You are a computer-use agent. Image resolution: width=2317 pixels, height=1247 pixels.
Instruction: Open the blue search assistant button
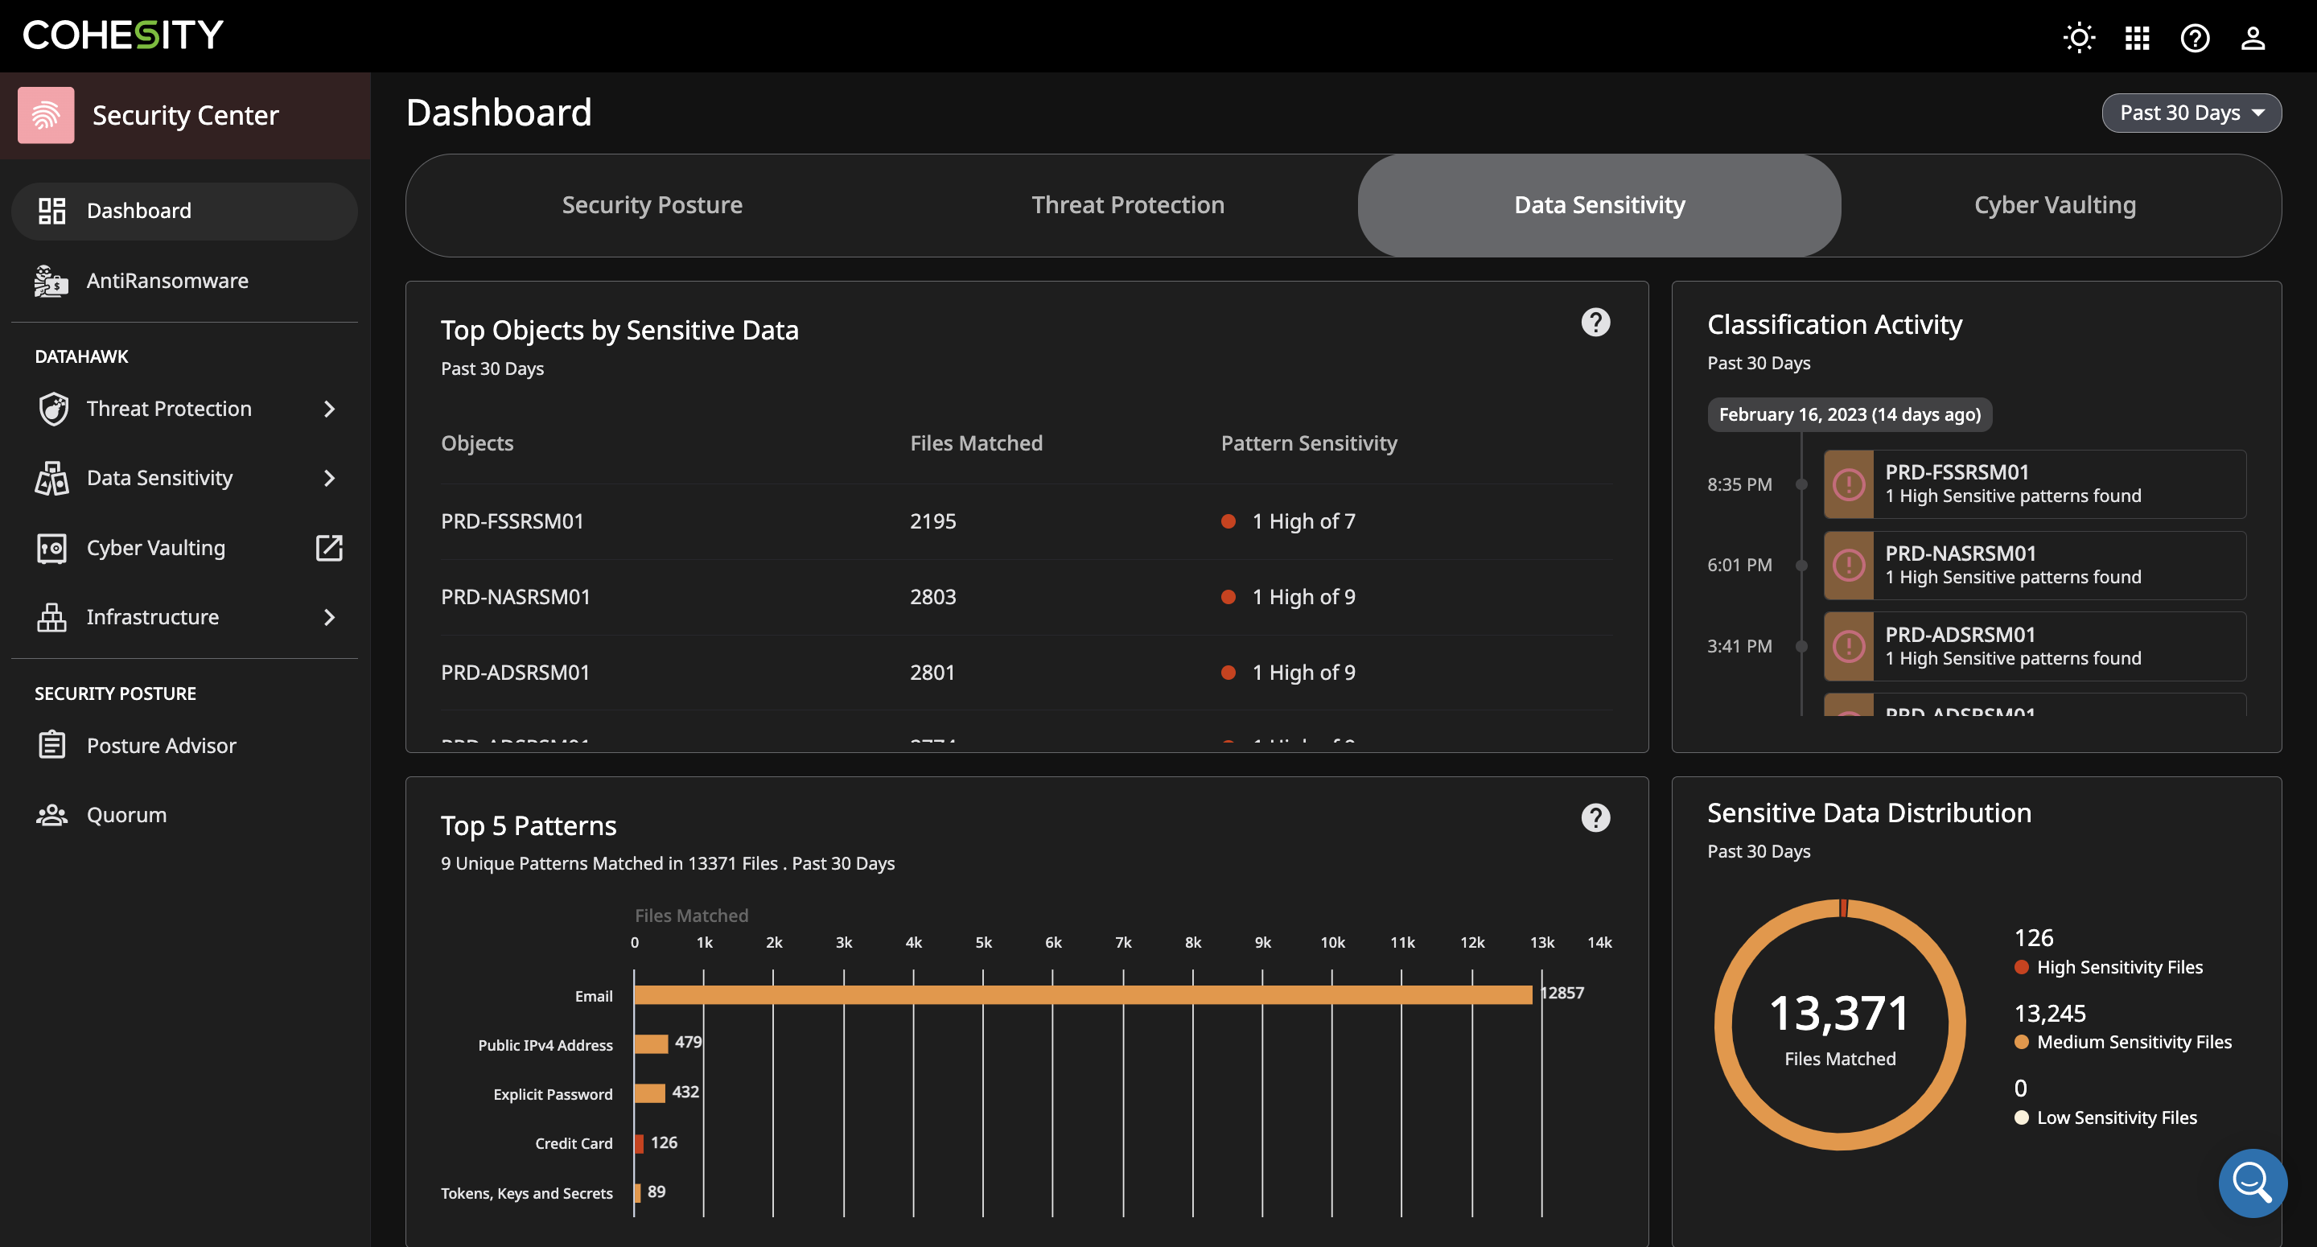coord(2253,1182)
